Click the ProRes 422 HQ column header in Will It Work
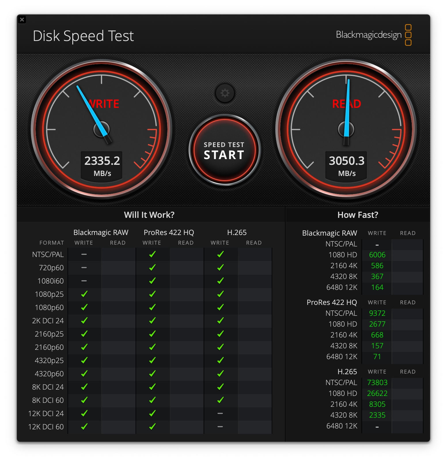This screenshot has height=461, width=447. pyautogui.click(x=169, y=233)
